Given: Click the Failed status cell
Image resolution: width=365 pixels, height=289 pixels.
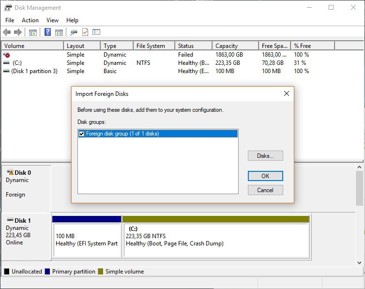Looking at the screenshot, I should 185,55.
